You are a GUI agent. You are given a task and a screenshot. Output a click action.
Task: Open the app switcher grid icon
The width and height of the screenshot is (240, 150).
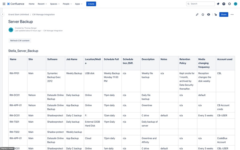coord(4,4)
